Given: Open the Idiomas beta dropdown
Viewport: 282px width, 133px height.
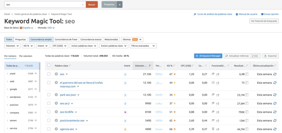Looking at the screenshot, I should click(132, 39).
